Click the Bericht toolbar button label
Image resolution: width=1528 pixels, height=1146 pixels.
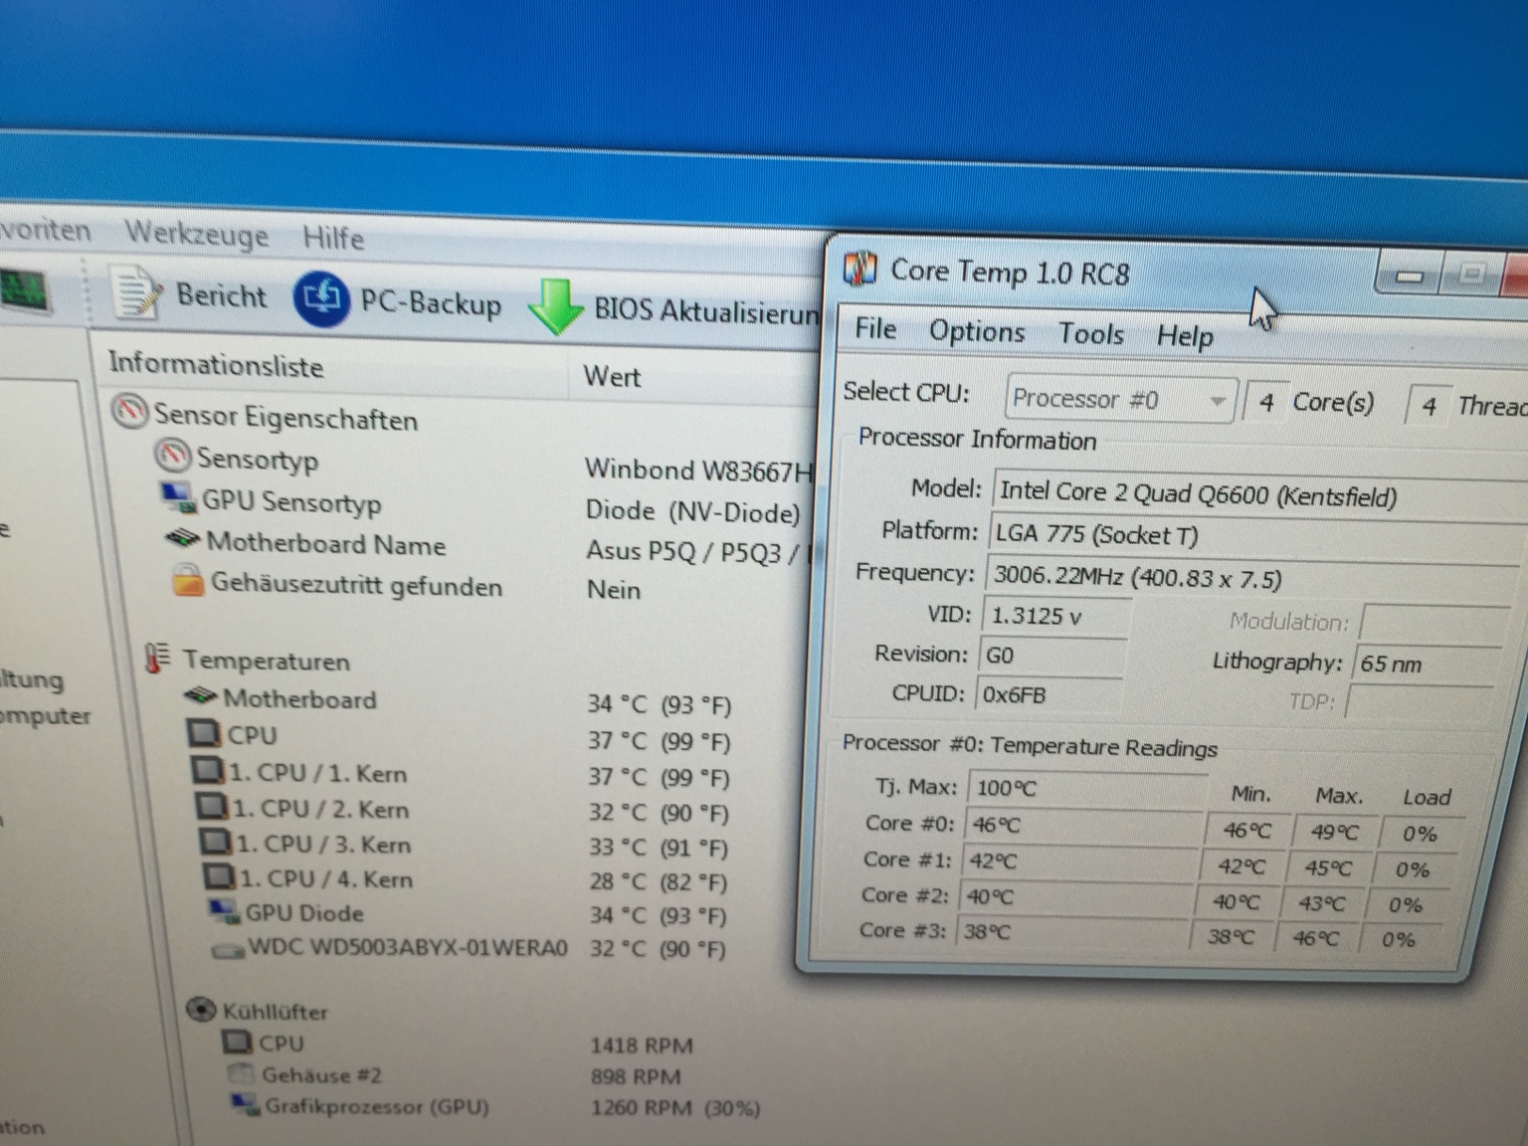click(x=222, y=295)
